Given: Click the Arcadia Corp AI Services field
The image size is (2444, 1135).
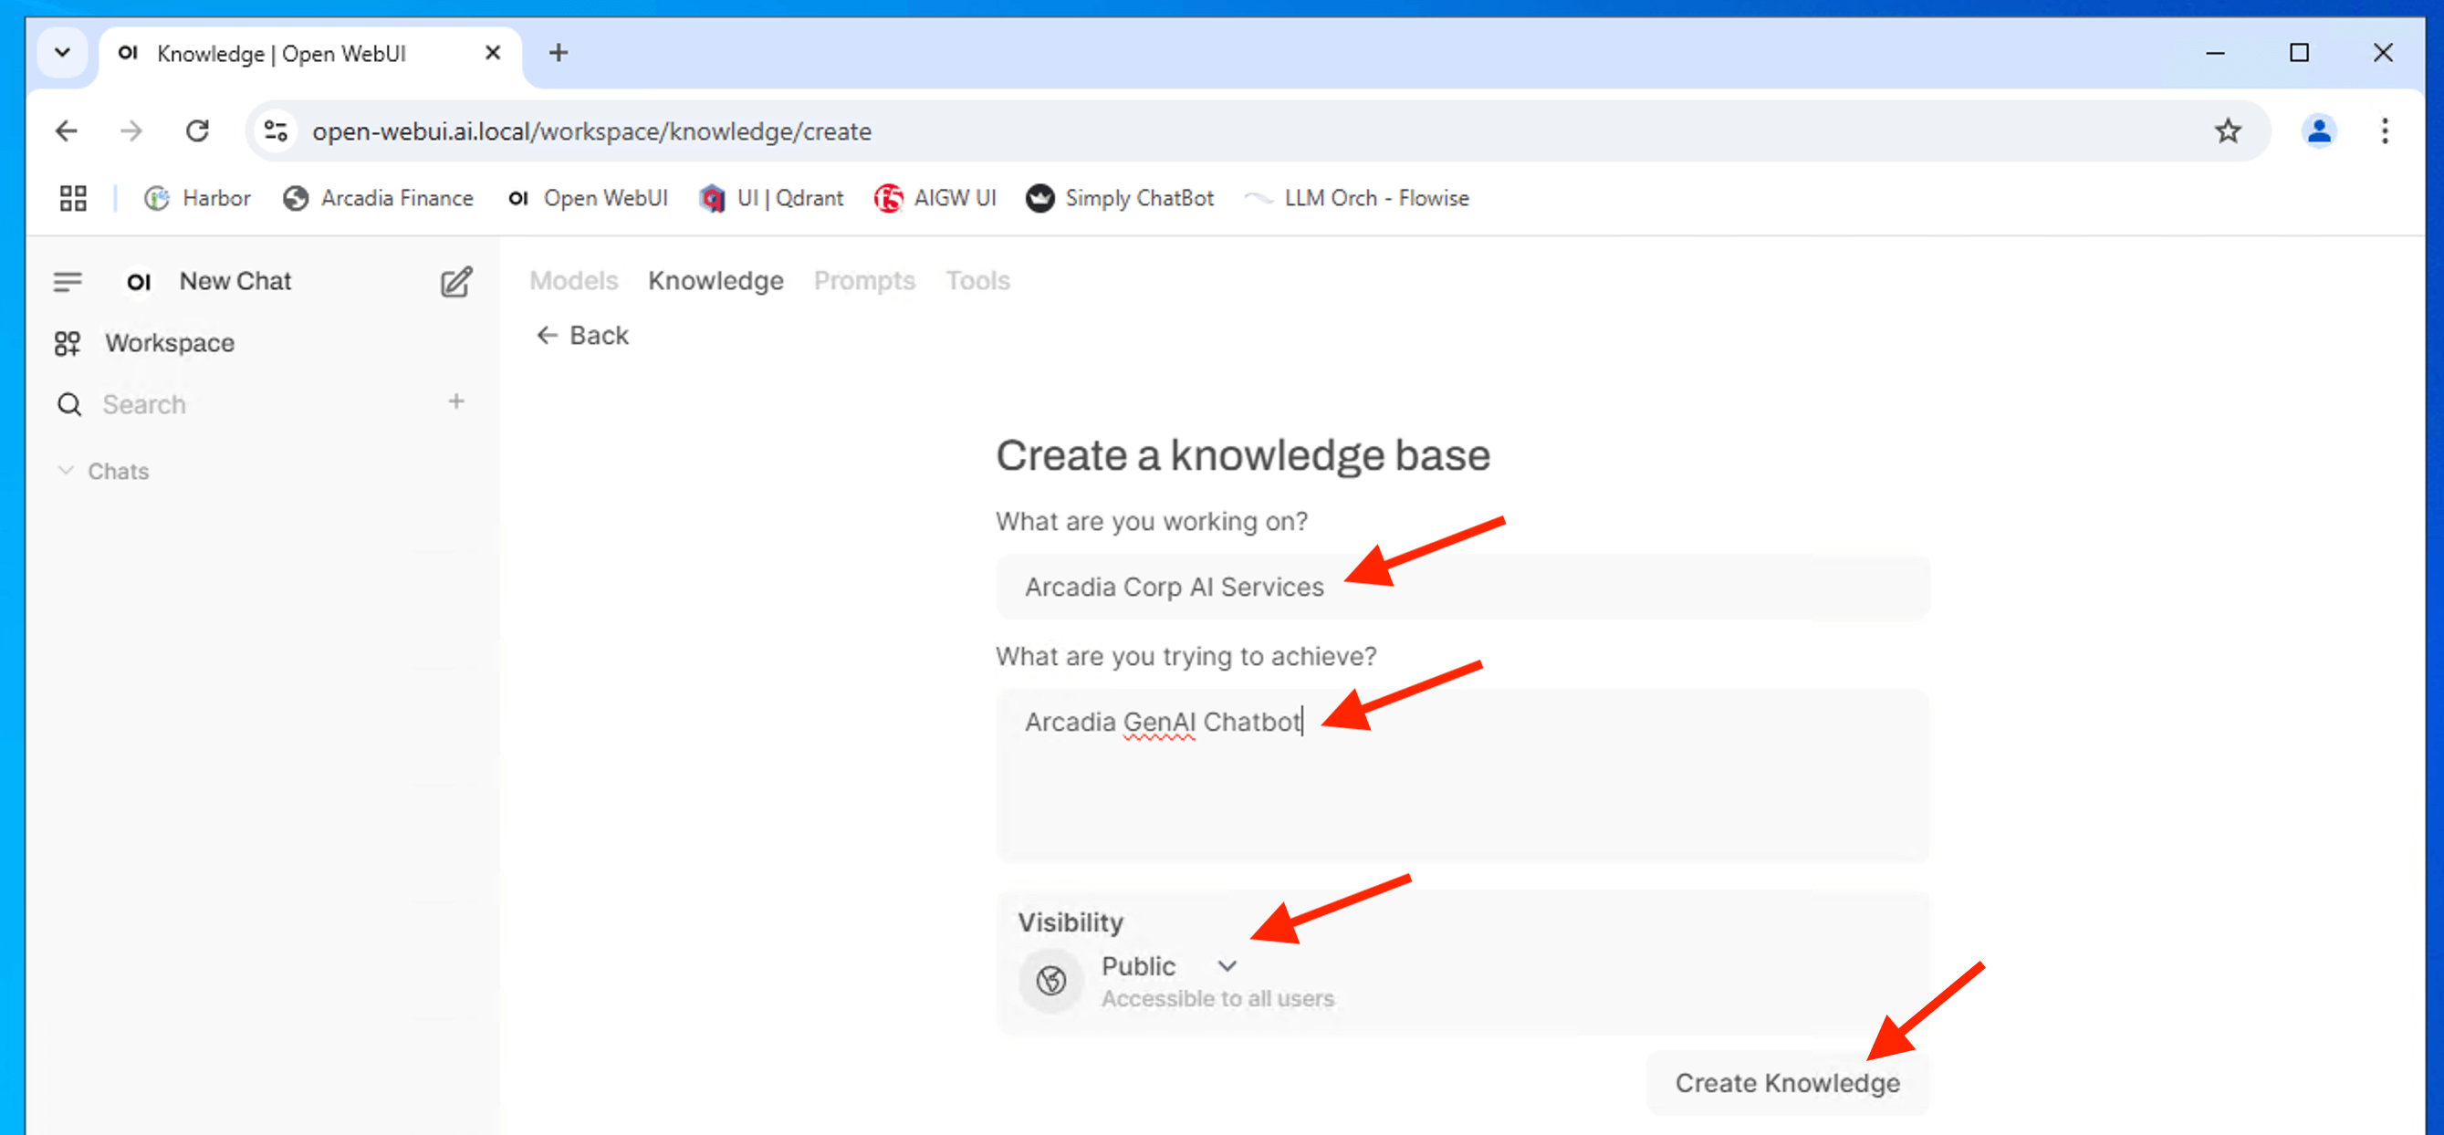Looking at the screenshot, I should pos(1461,587).
